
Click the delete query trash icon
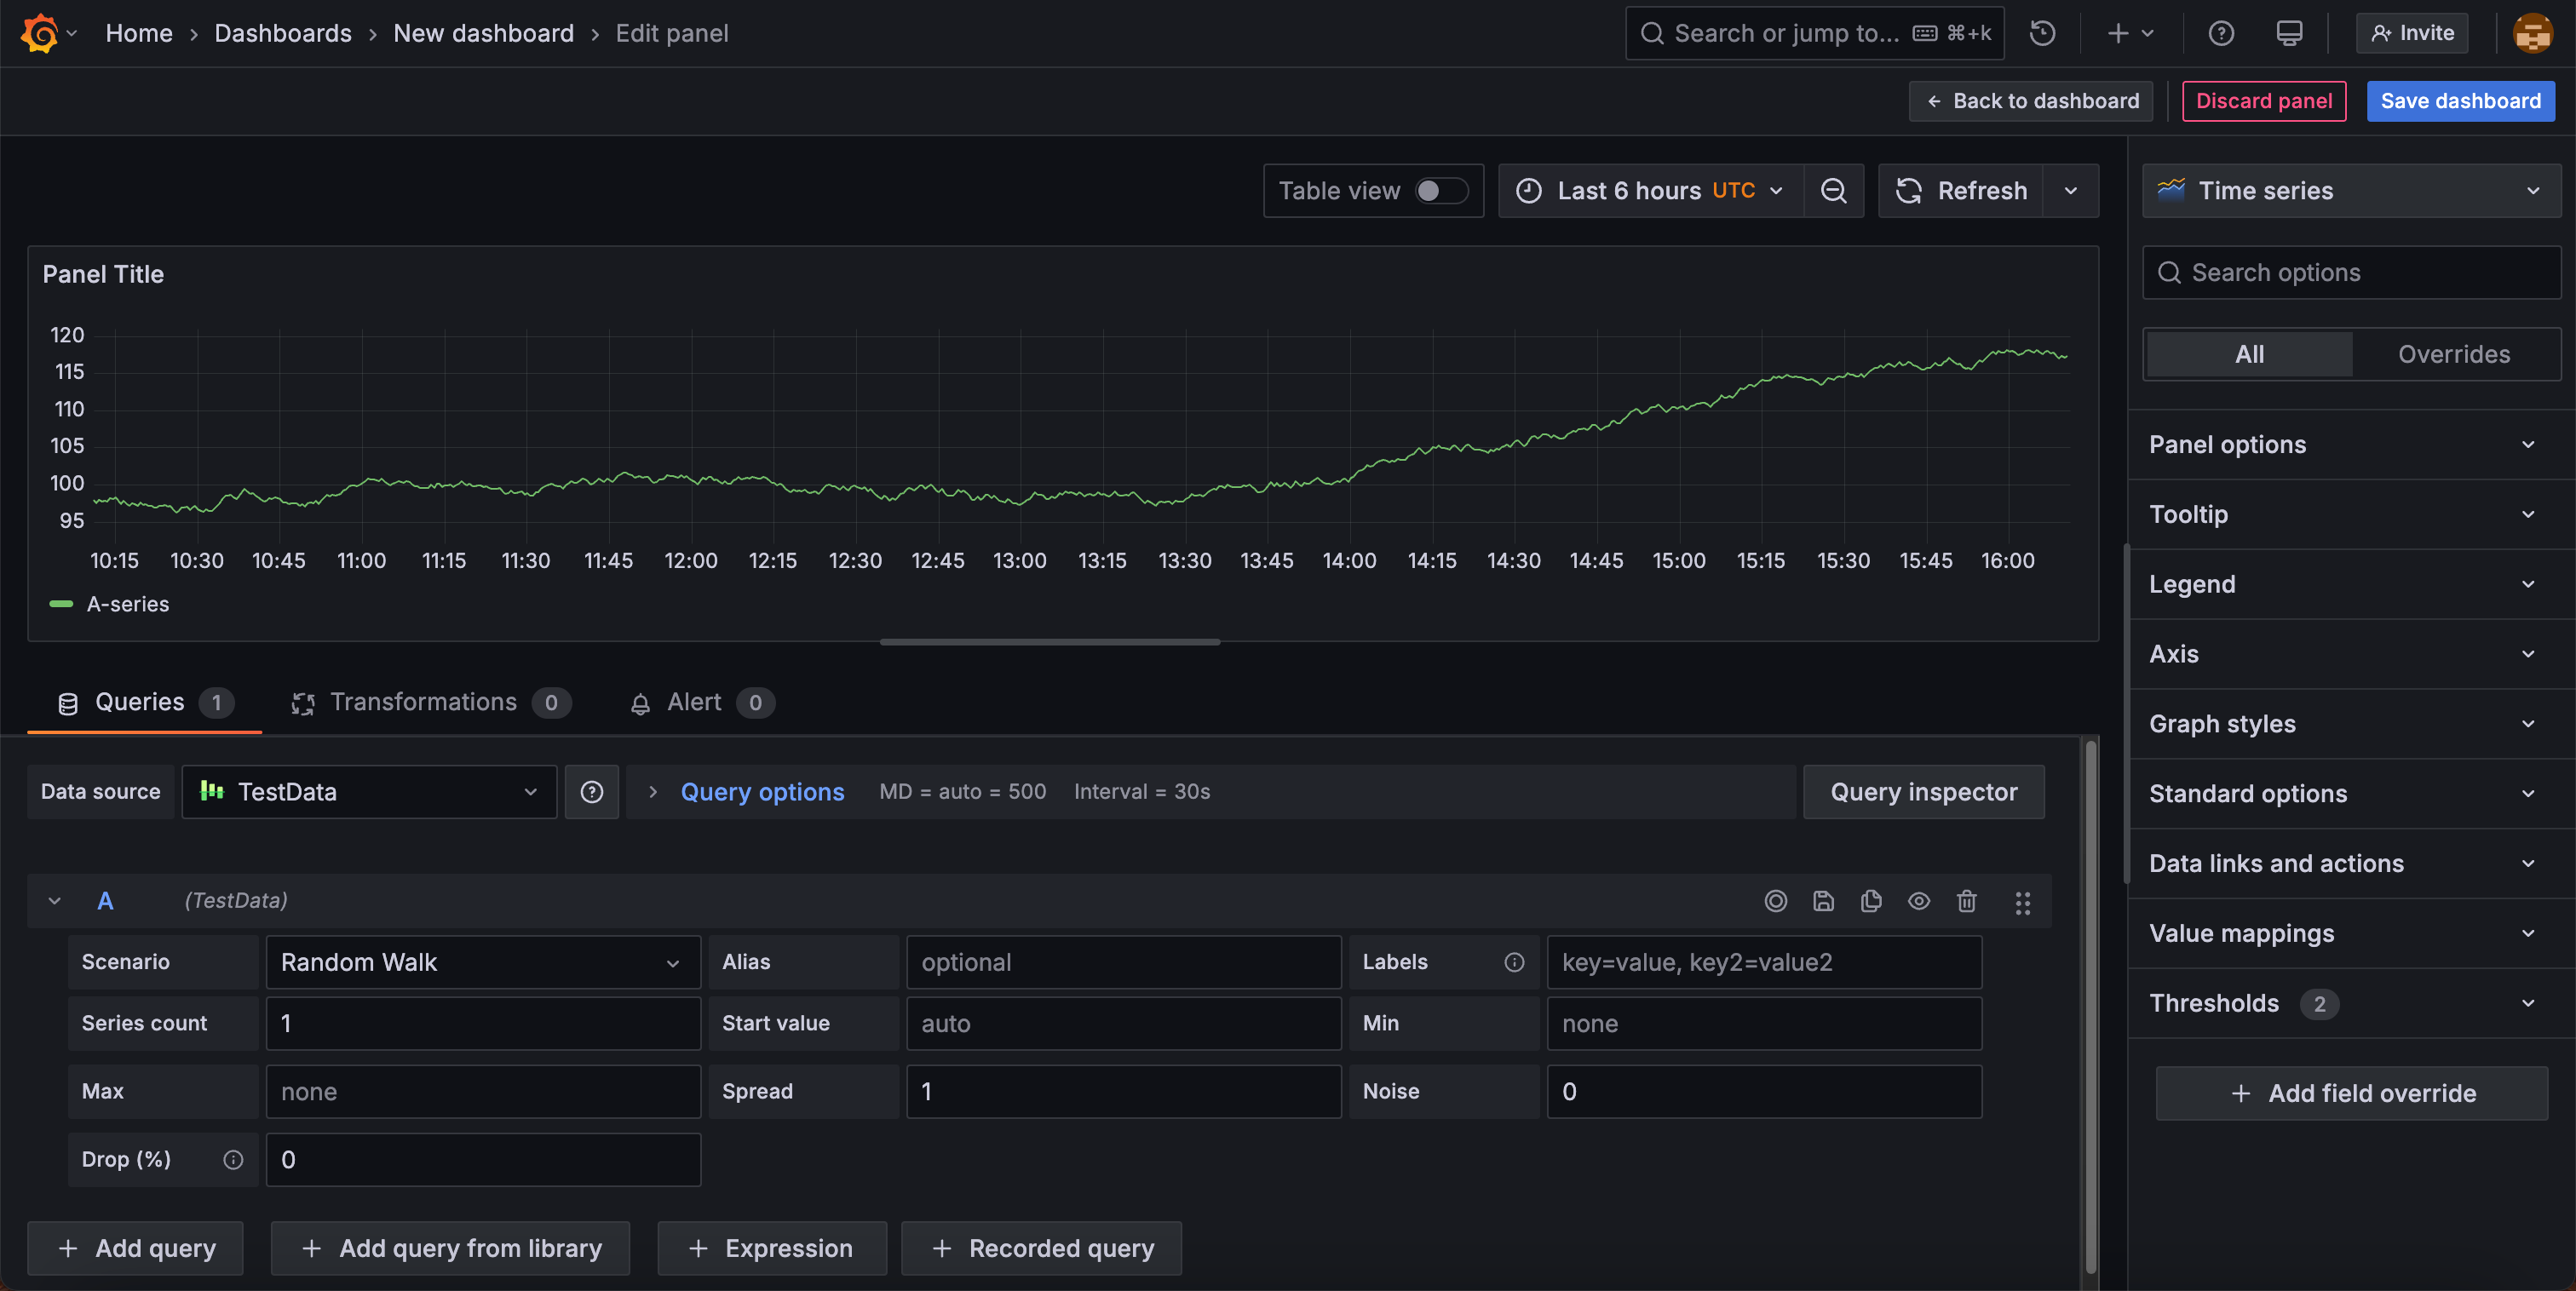pyautogui.click(x=1966, y=901)
